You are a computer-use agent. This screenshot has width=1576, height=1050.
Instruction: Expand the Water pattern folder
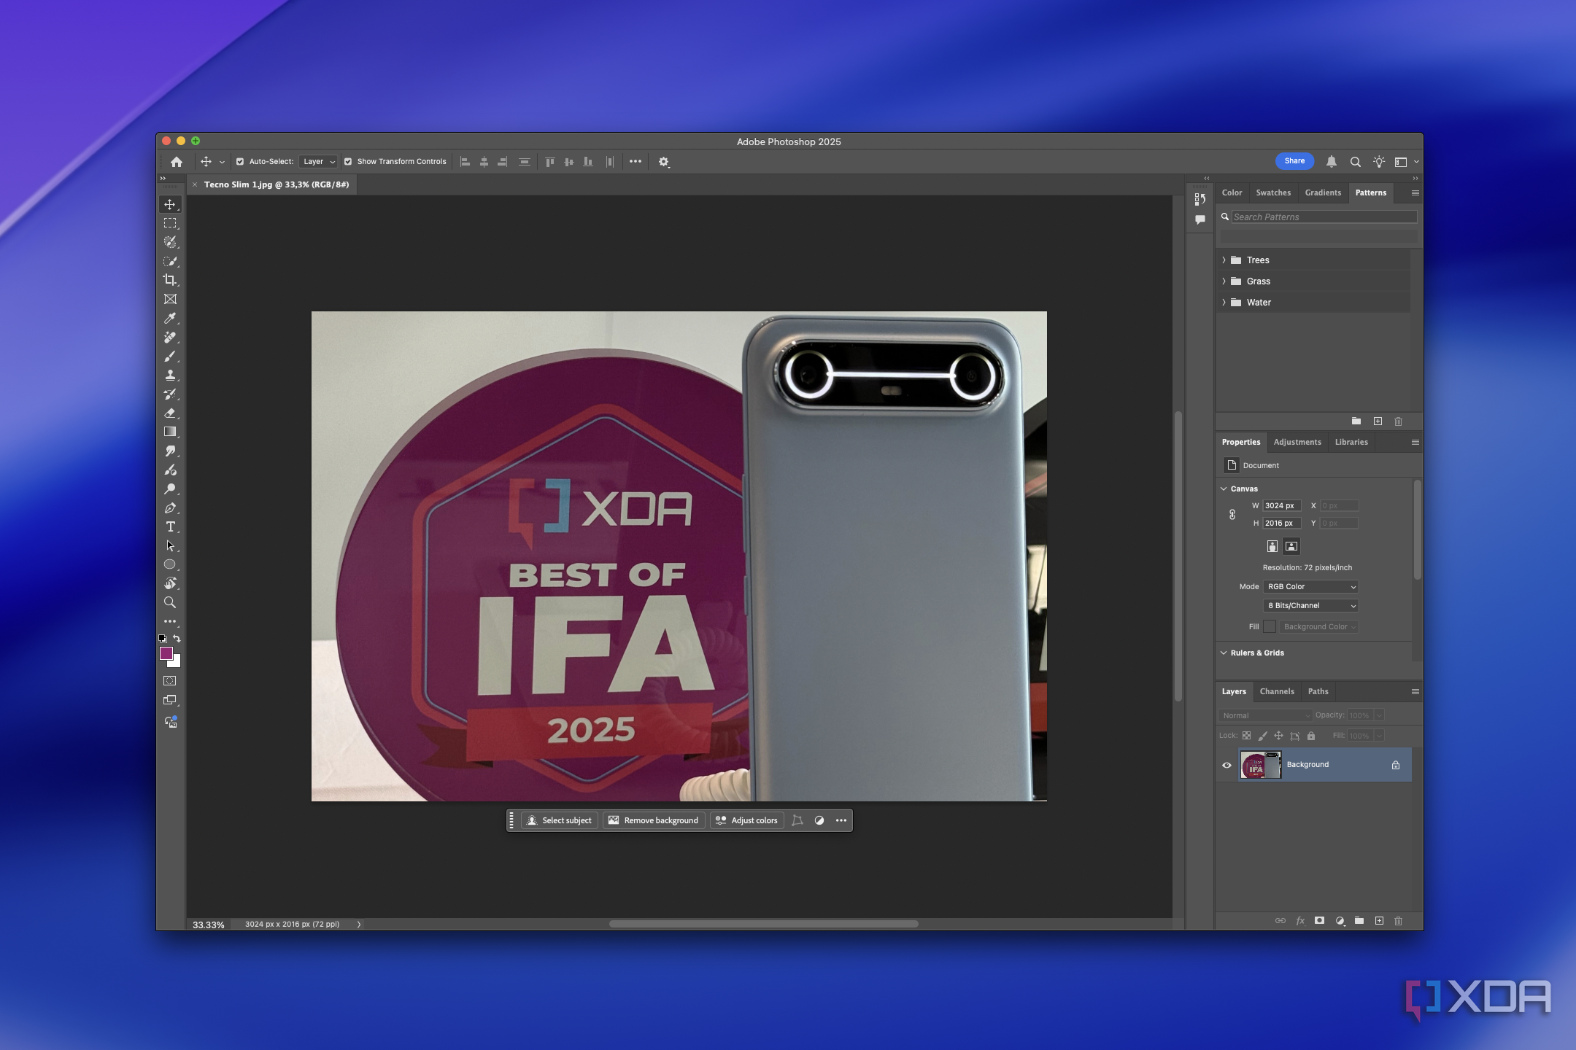pyautogui.click(x=1224, y=303)
